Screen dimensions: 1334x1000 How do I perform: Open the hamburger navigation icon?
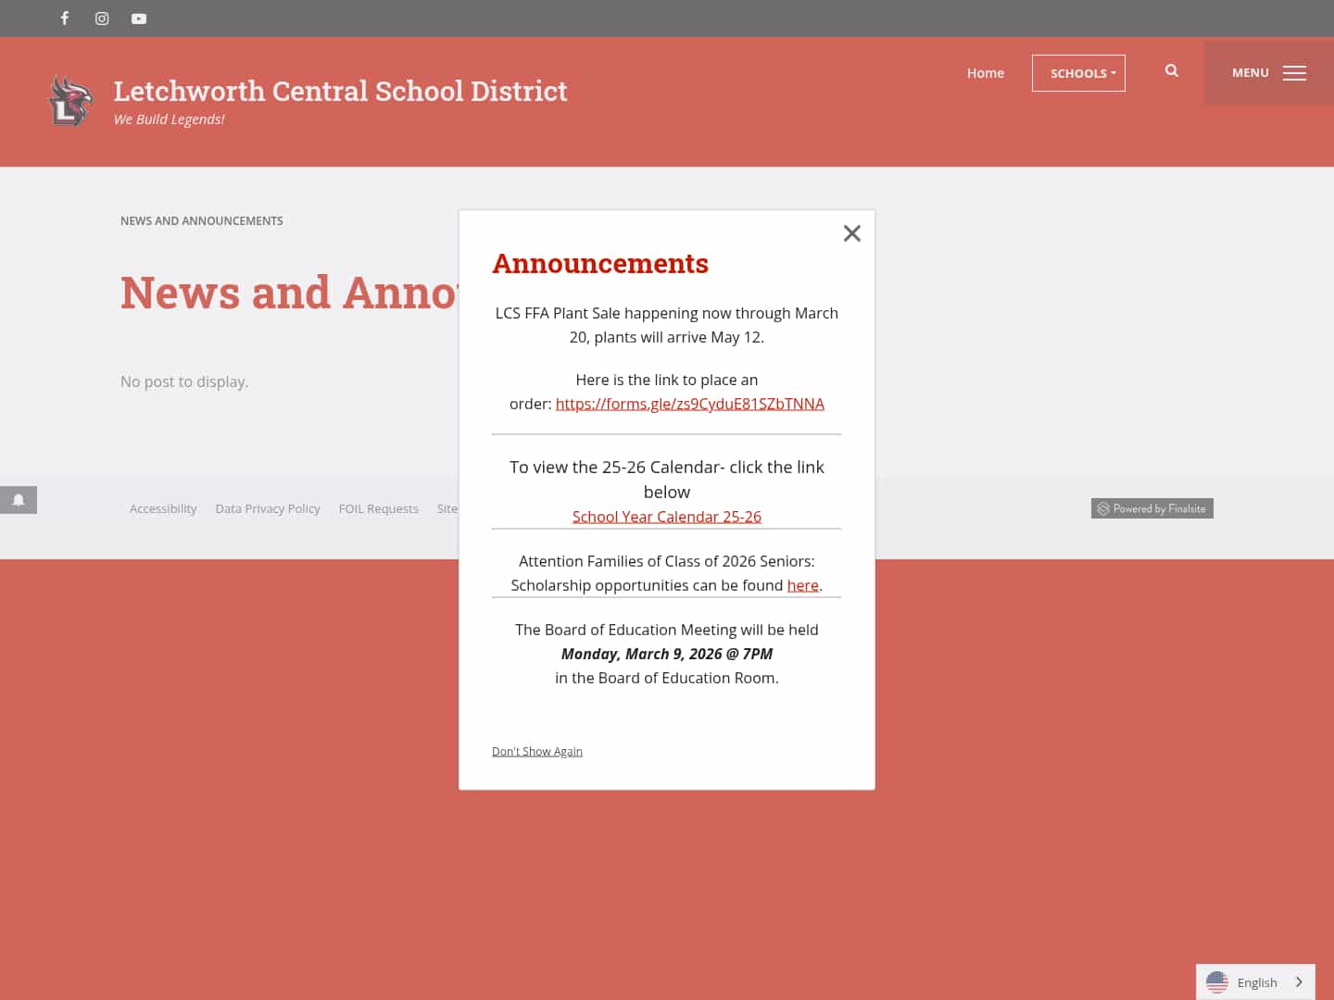tap(1294, 73)
